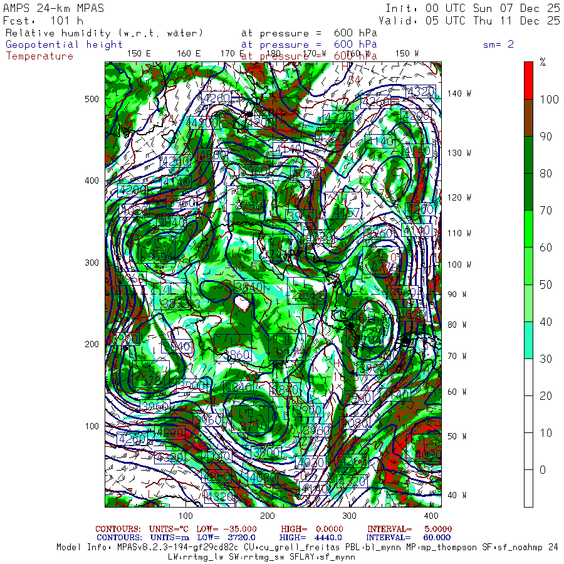Click the '500' left axis tick label
564x564 pixels.
(x=91, y=99)
